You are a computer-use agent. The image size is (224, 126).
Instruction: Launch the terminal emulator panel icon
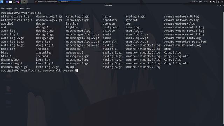[x=14, y=2]
